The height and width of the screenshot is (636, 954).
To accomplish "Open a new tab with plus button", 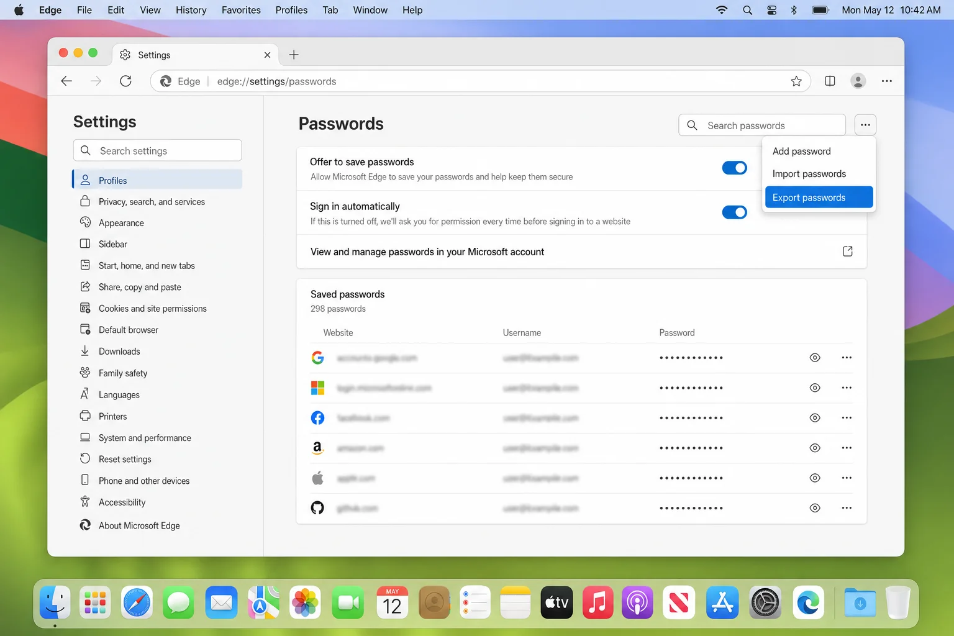I will (x=294, y=55).
